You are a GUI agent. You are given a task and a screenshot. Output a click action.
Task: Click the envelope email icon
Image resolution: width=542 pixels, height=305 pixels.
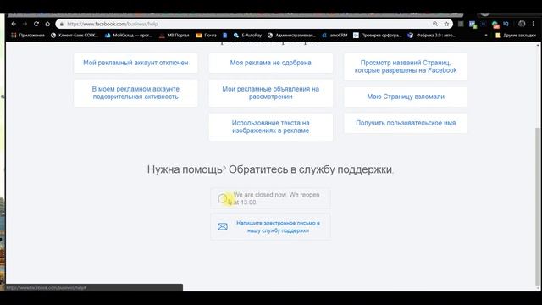tap(223, 226)
